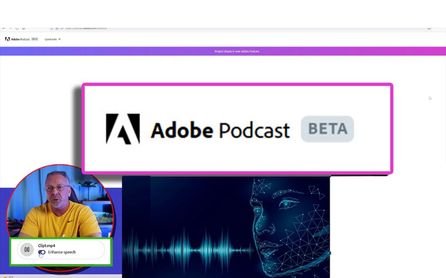446x278 pixels.
Task: Open the Quick tools dropdown menu
Action: tap(51, 39)
